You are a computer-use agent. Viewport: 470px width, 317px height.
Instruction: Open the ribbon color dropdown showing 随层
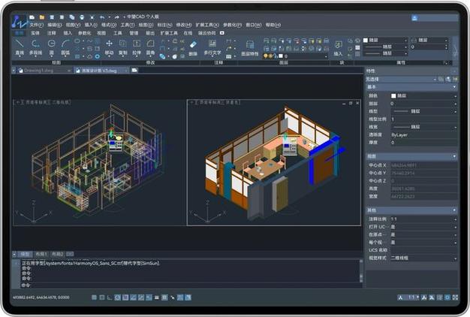(x=385, y=40)
